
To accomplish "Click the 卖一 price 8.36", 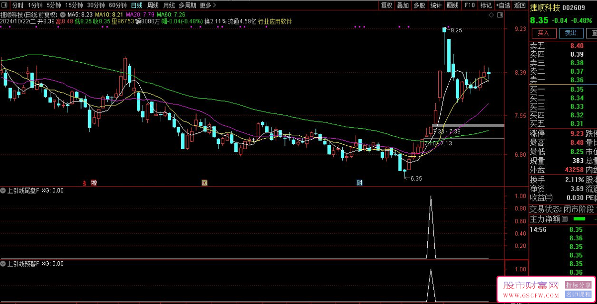I will coord(577,80).
